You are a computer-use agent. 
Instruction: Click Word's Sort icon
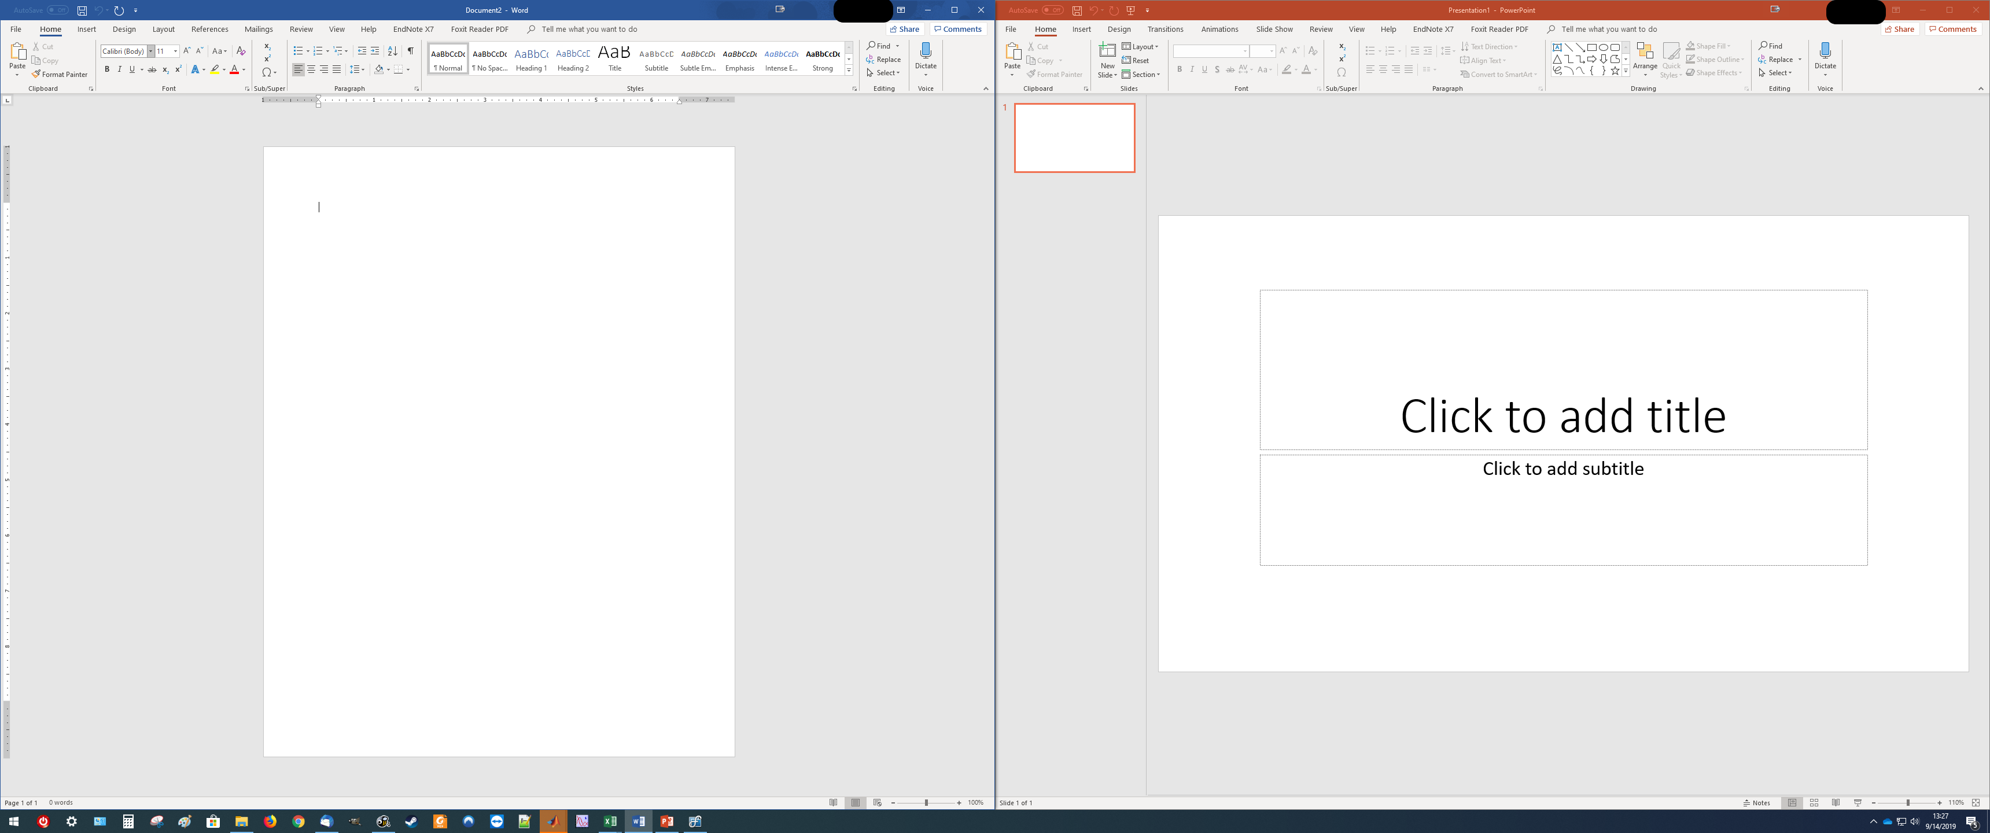point(392,50)
